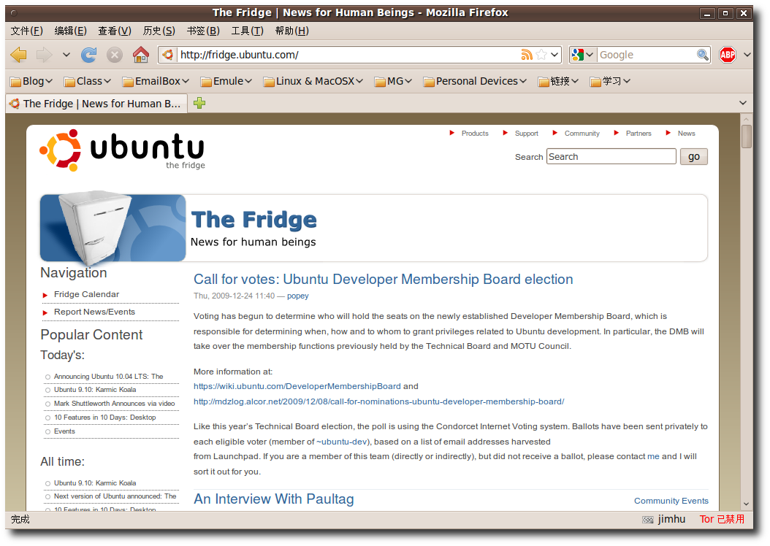Open the Community link

click(x=582, y=134)
